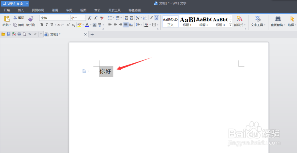Open print preview icon
Viewport: 297px width, 153px height.
[24, 34]
